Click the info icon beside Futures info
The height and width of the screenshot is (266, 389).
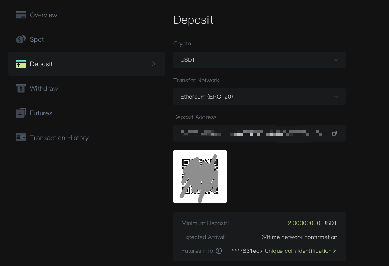[x=219, y=251]
